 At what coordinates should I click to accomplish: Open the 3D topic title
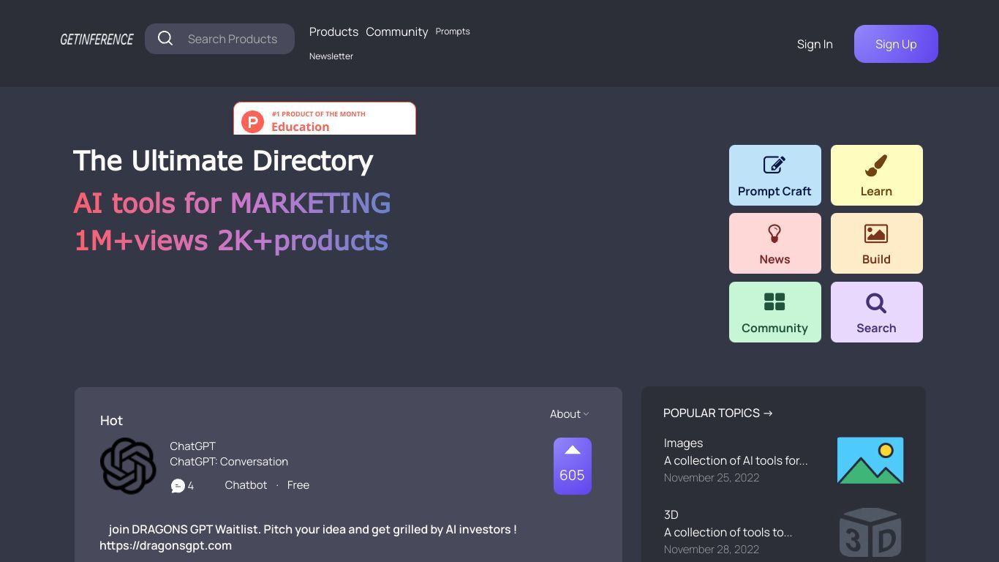[x=671, y=515]
